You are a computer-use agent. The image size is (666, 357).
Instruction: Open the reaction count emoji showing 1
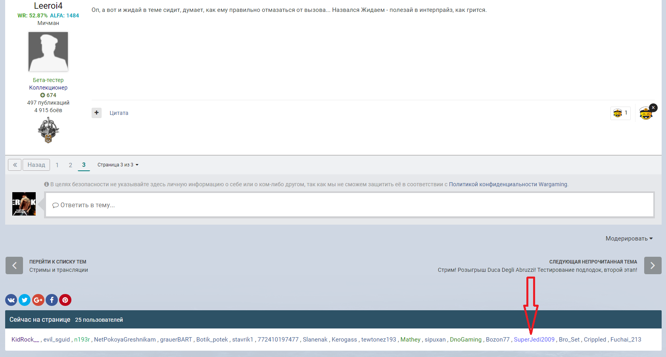click(620, 113)
